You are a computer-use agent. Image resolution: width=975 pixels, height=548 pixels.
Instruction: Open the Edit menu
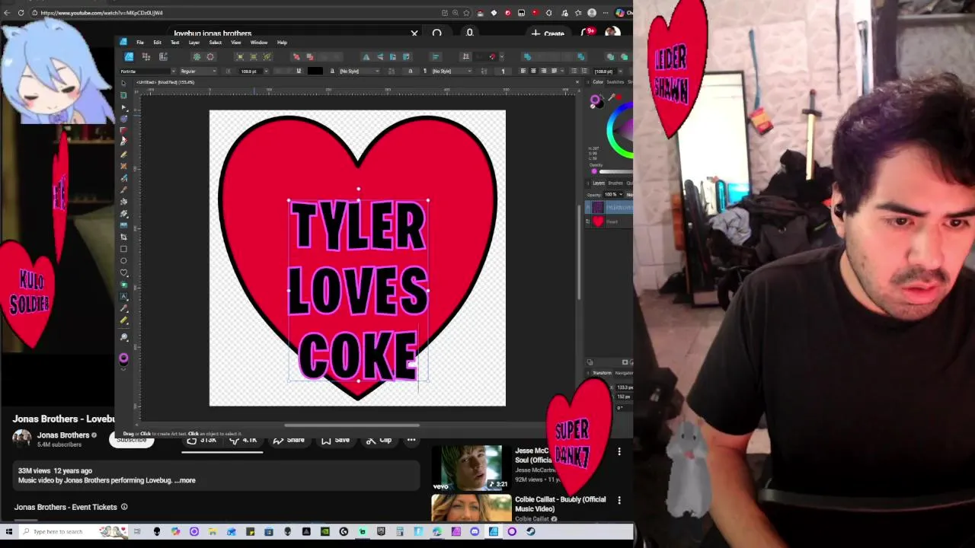point(157,43)
